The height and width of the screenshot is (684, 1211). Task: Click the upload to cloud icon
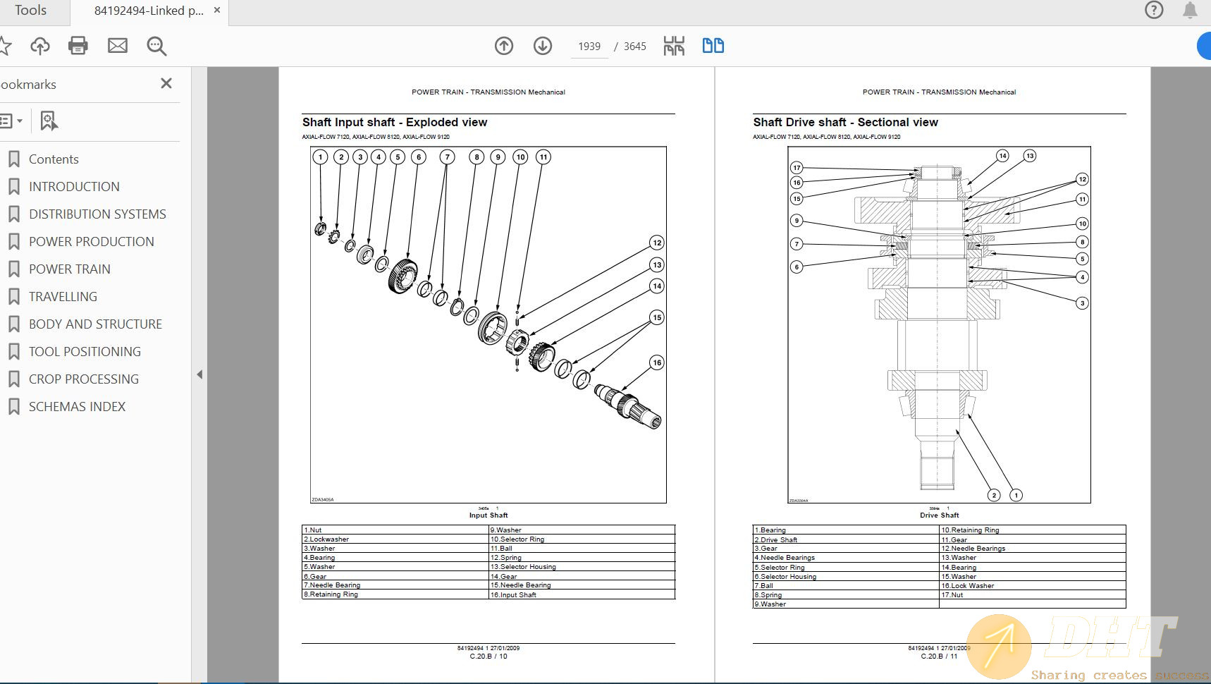[x=40, y=47]
